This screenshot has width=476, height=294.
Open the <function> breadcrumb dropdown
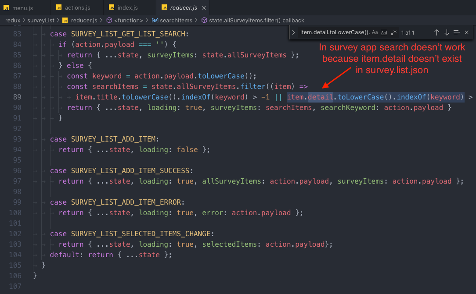128,20
